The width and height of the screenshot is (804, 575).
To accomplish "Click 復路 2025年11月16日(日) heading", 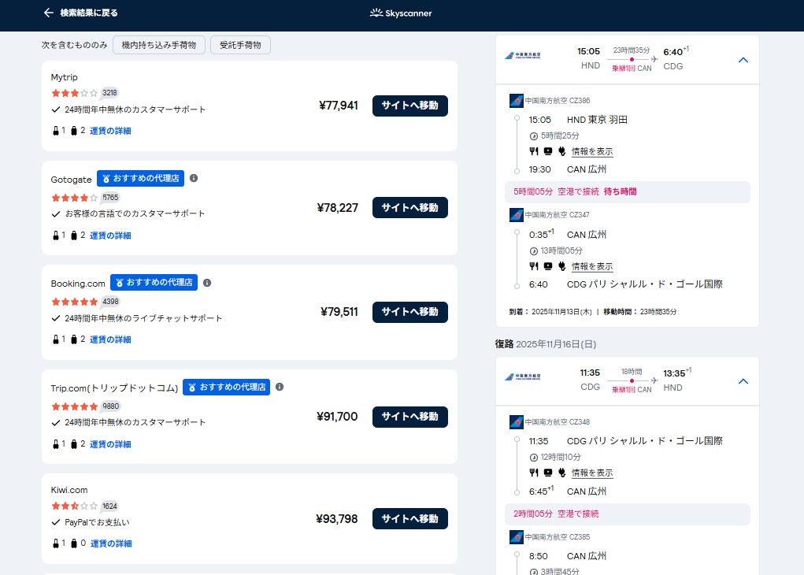I will 546,344.
